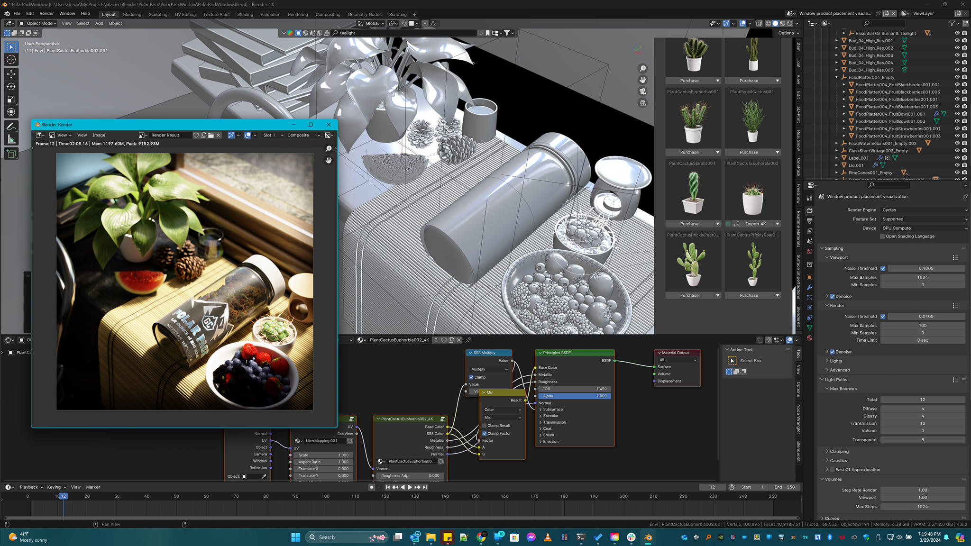Select the Annotate tool
This screenshot has height=546, width=971.
11,127
